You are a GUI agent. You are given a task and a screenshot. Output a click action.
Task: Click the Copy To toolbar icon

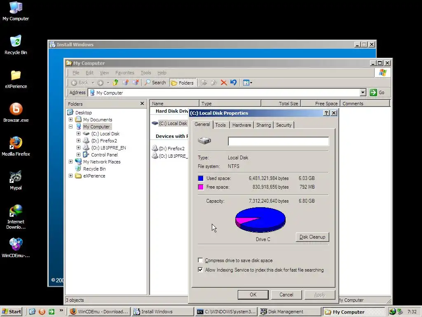214,83
